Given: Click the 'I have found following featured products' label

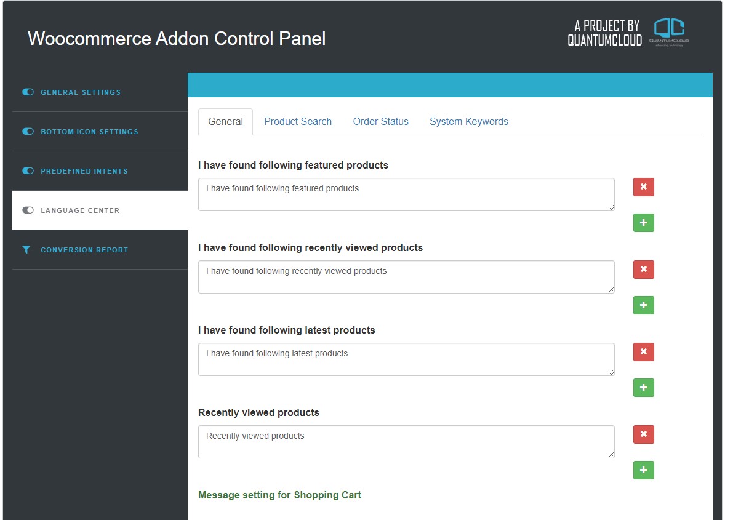Looking at the screenshot, I should 293,165.
